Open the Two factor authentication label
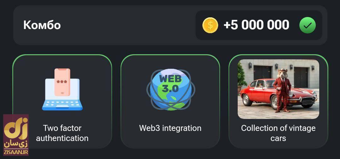The width and height of the screenshot is (340, 159). pos(62,133)
